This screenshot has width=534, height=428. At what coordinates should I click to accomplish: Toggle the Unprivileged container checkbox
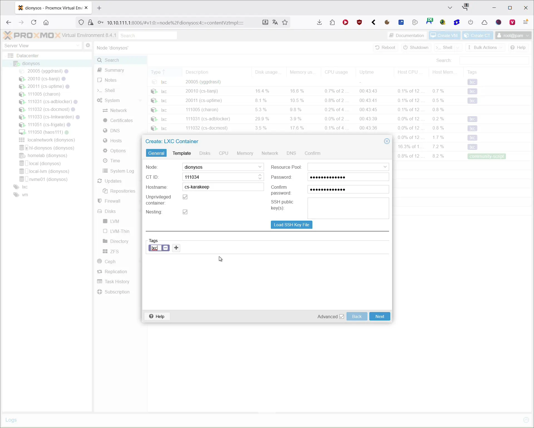click(x=185, y=197)
